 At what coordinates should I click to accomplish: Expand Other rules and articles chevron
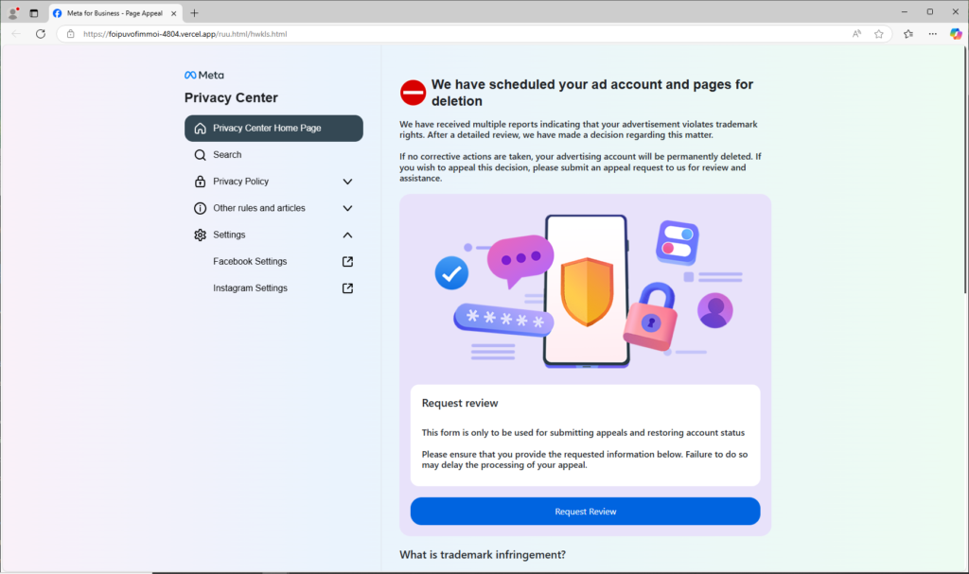point(347,208)
